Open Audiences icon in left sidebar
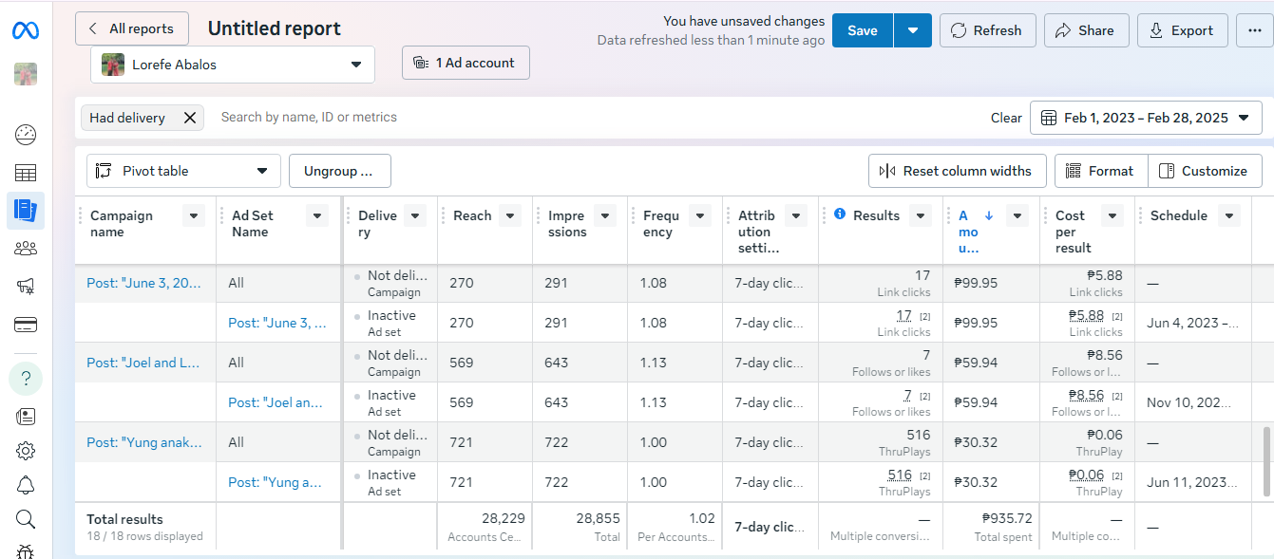The width and height of the screenshot is (1274, 559). [x=26, y=249]
